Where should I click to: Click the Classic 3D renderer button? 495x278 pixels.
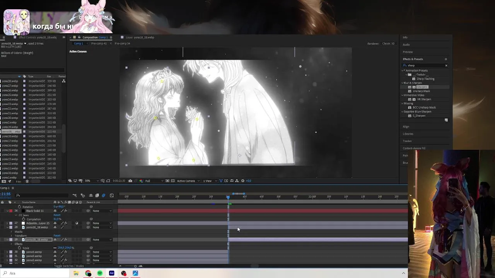click(388, 44)
